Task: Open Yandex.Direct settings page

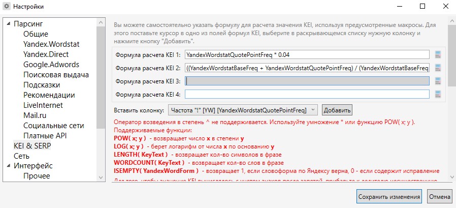Action: coord(46,54)
